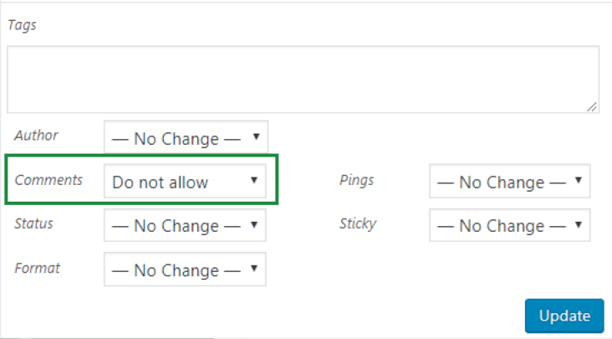The image size is (612, 339).
Task: Expand the Sticky dropdown
Action: tap(509, 226)
